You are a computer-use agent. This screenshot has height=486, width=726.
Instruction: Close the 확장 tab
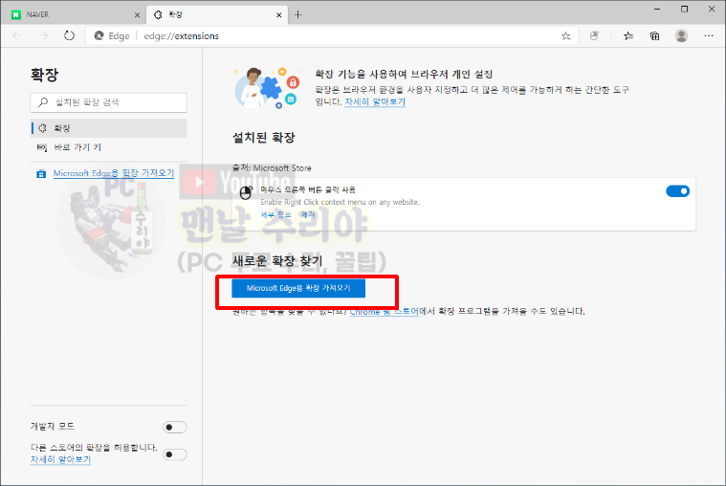pyautogui.click(x=278, y=14)
